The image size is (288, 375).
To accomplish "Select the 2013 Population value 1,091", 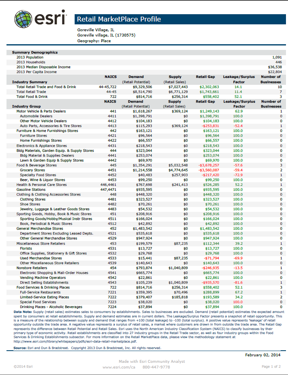I will point(277,57).
